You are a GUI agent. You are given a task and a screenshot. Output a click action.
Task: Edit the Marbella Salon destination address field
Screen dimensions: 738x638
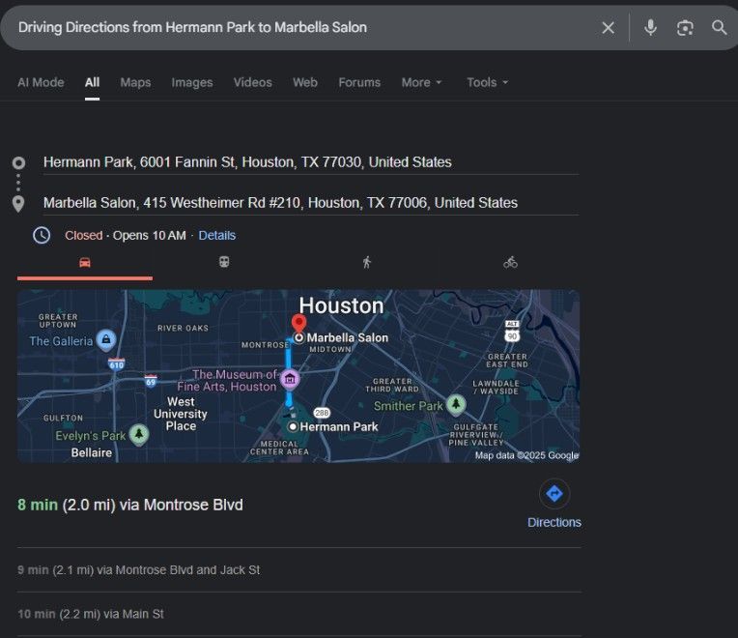(311, 203)
